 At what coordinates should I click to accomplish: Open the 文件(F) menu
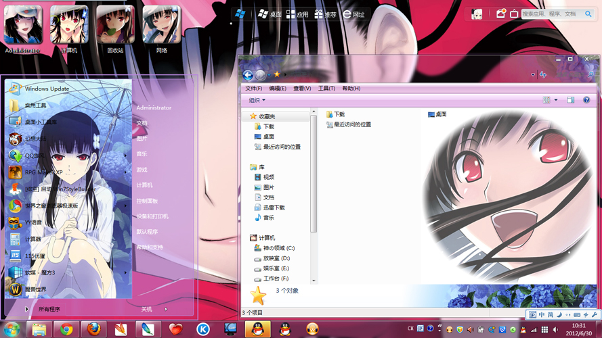coord(253,88)
